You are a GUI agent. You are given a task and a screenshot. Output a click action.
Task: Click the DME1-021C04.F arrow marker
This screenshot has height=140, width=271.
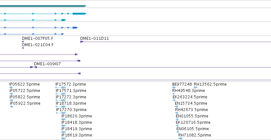(x=23, y=48)
